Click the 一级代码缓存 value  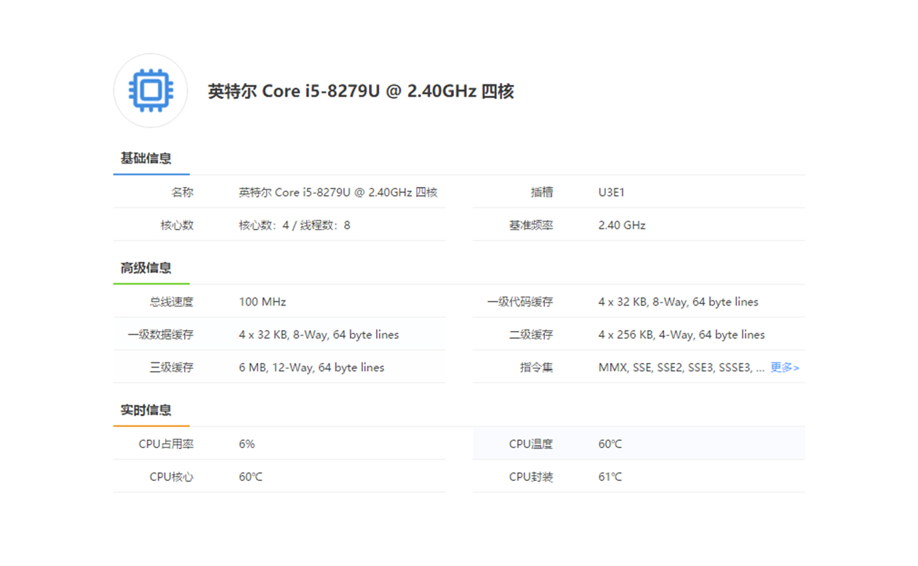[679, 301]
